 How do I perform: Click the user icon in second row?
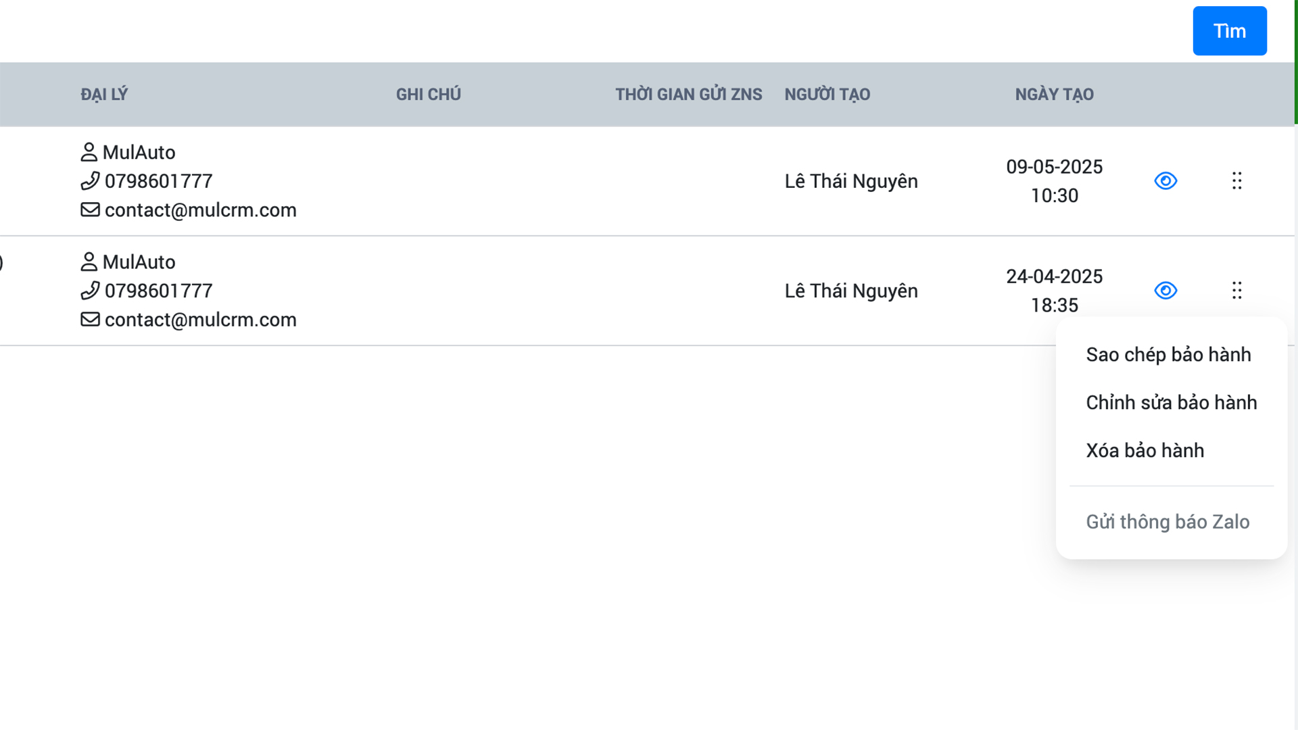point(89,262)
